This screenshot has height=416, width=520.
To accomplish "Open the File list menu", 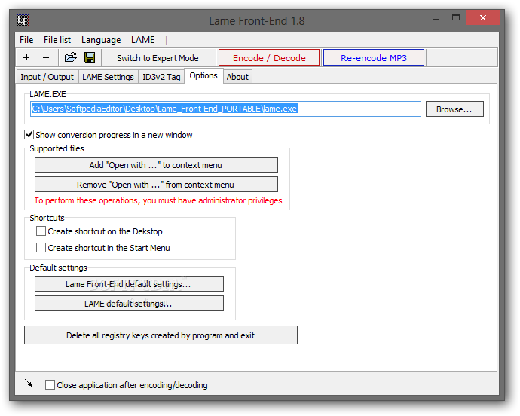I will pos(57,40).
